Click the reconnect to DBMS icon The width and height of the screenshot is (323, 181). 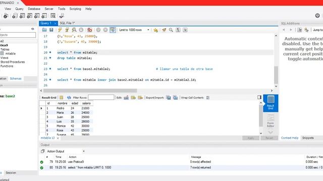(62, 16)
